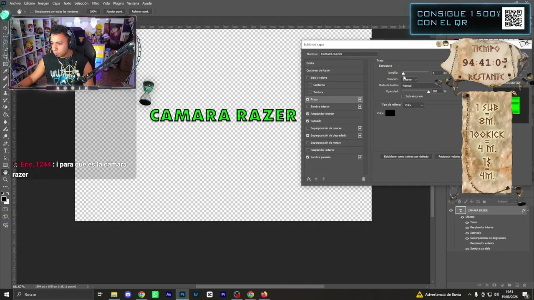Select the Zoom magnifier tool

pyautogui.click(x=5, y=180)
